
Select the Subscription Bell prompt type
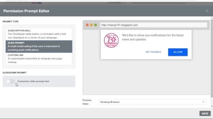pyautogui.click(x=39, y=34)
